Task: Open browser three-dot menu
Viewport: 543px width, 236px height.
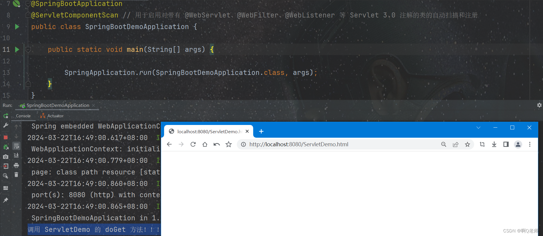Action: pos(530,144)
